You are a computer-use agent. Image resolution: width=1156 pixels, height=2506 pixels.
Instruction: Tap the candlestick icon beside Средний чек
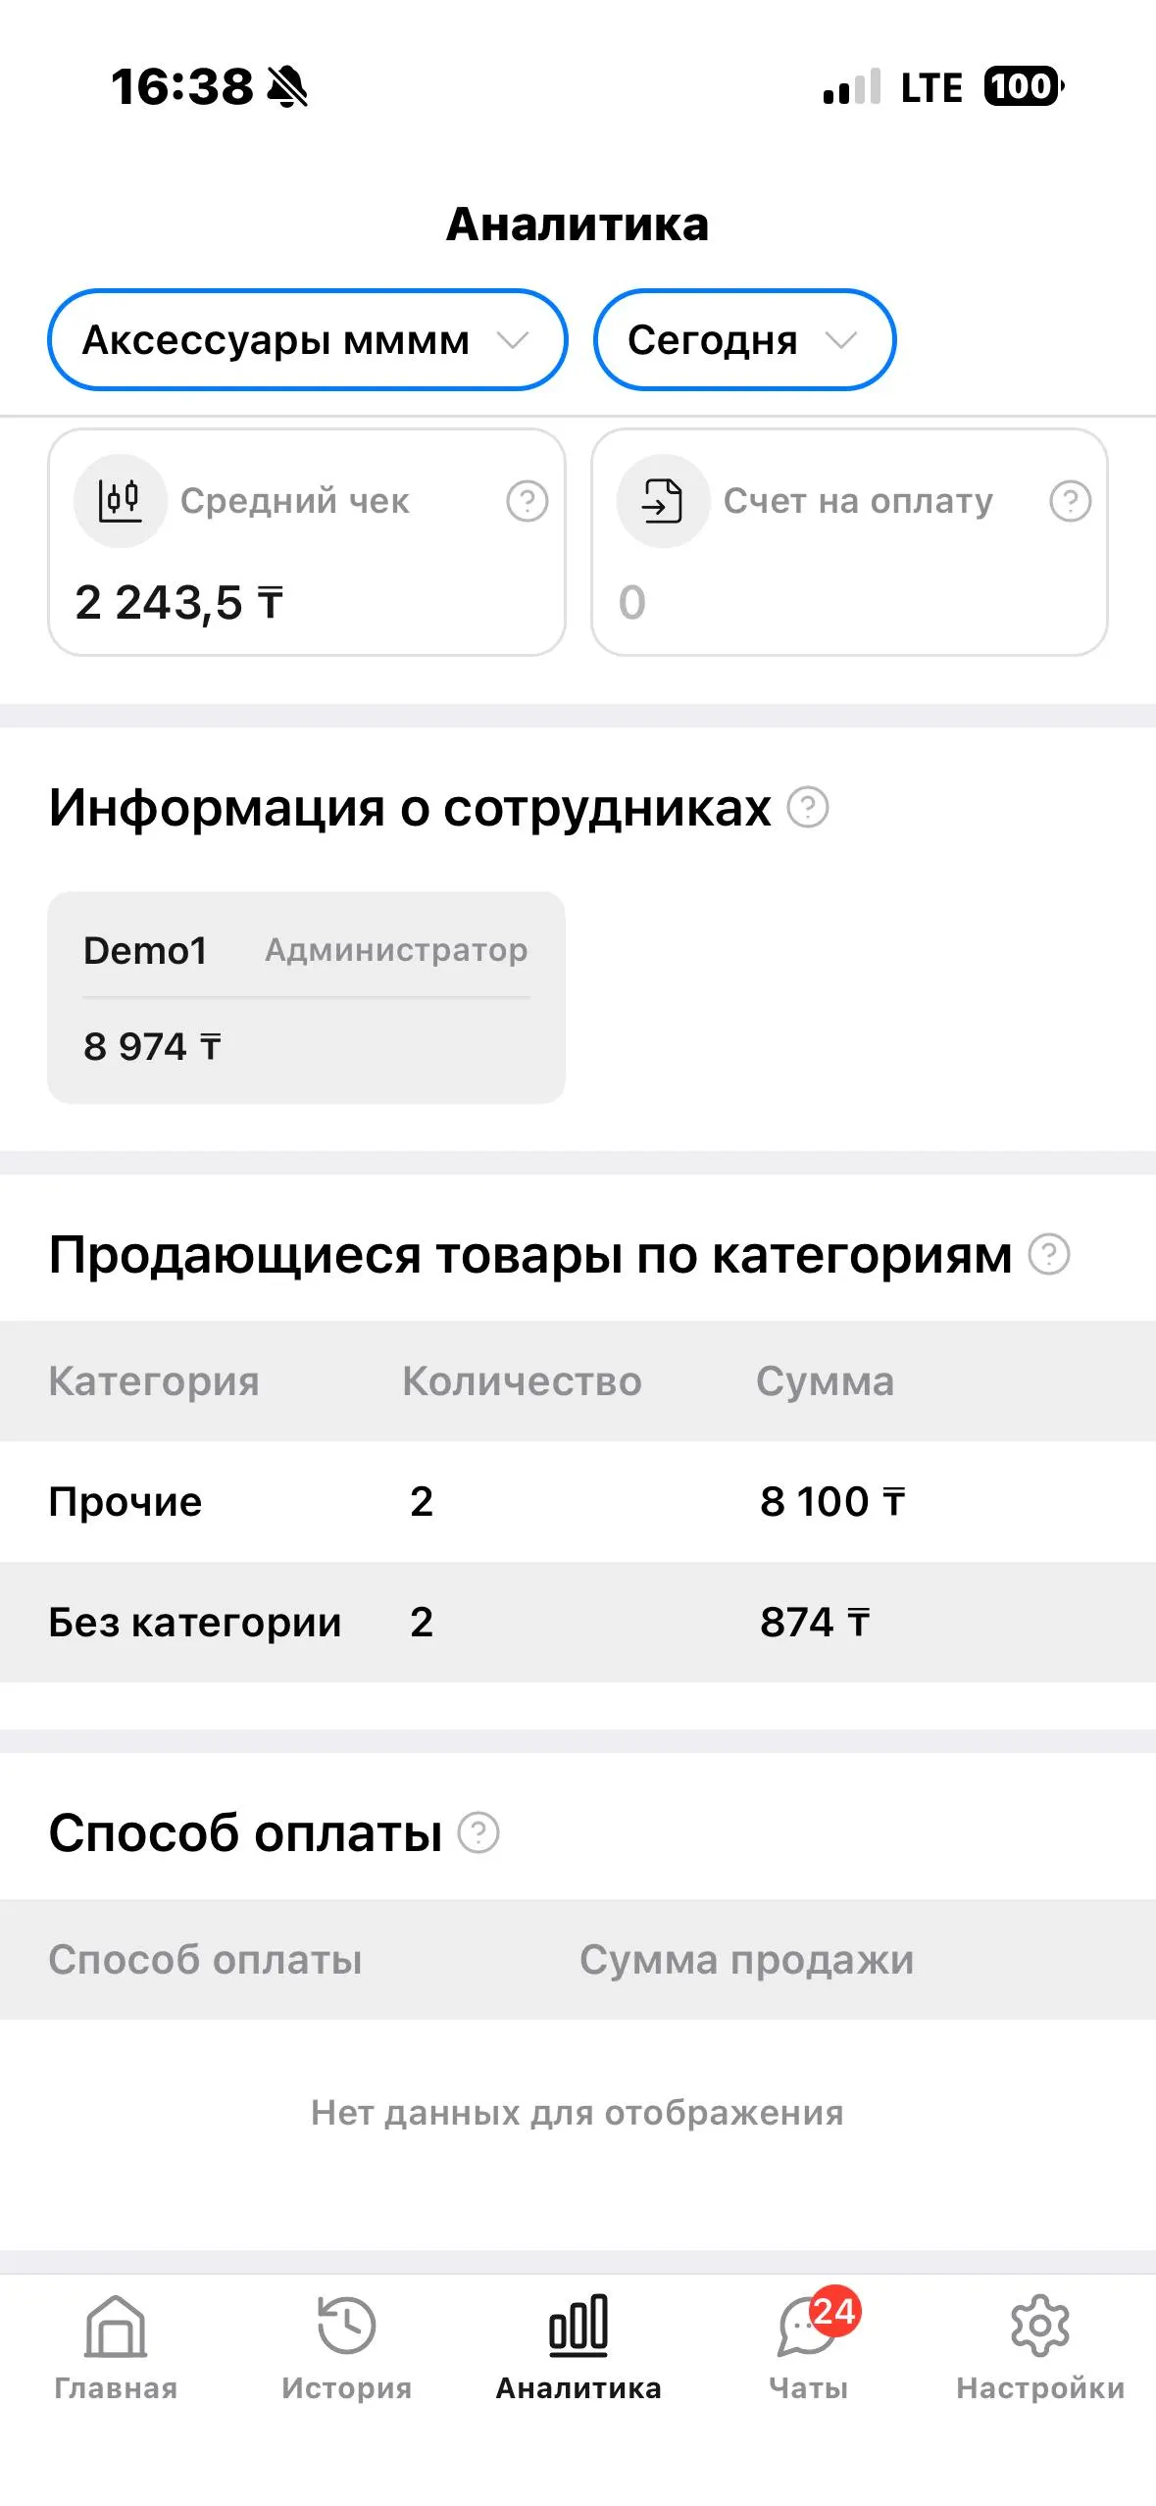tap(120, 501)
